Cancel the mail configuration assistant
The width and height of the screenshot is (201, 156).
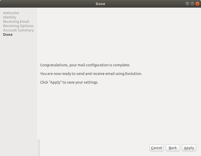tap(156, 148)
